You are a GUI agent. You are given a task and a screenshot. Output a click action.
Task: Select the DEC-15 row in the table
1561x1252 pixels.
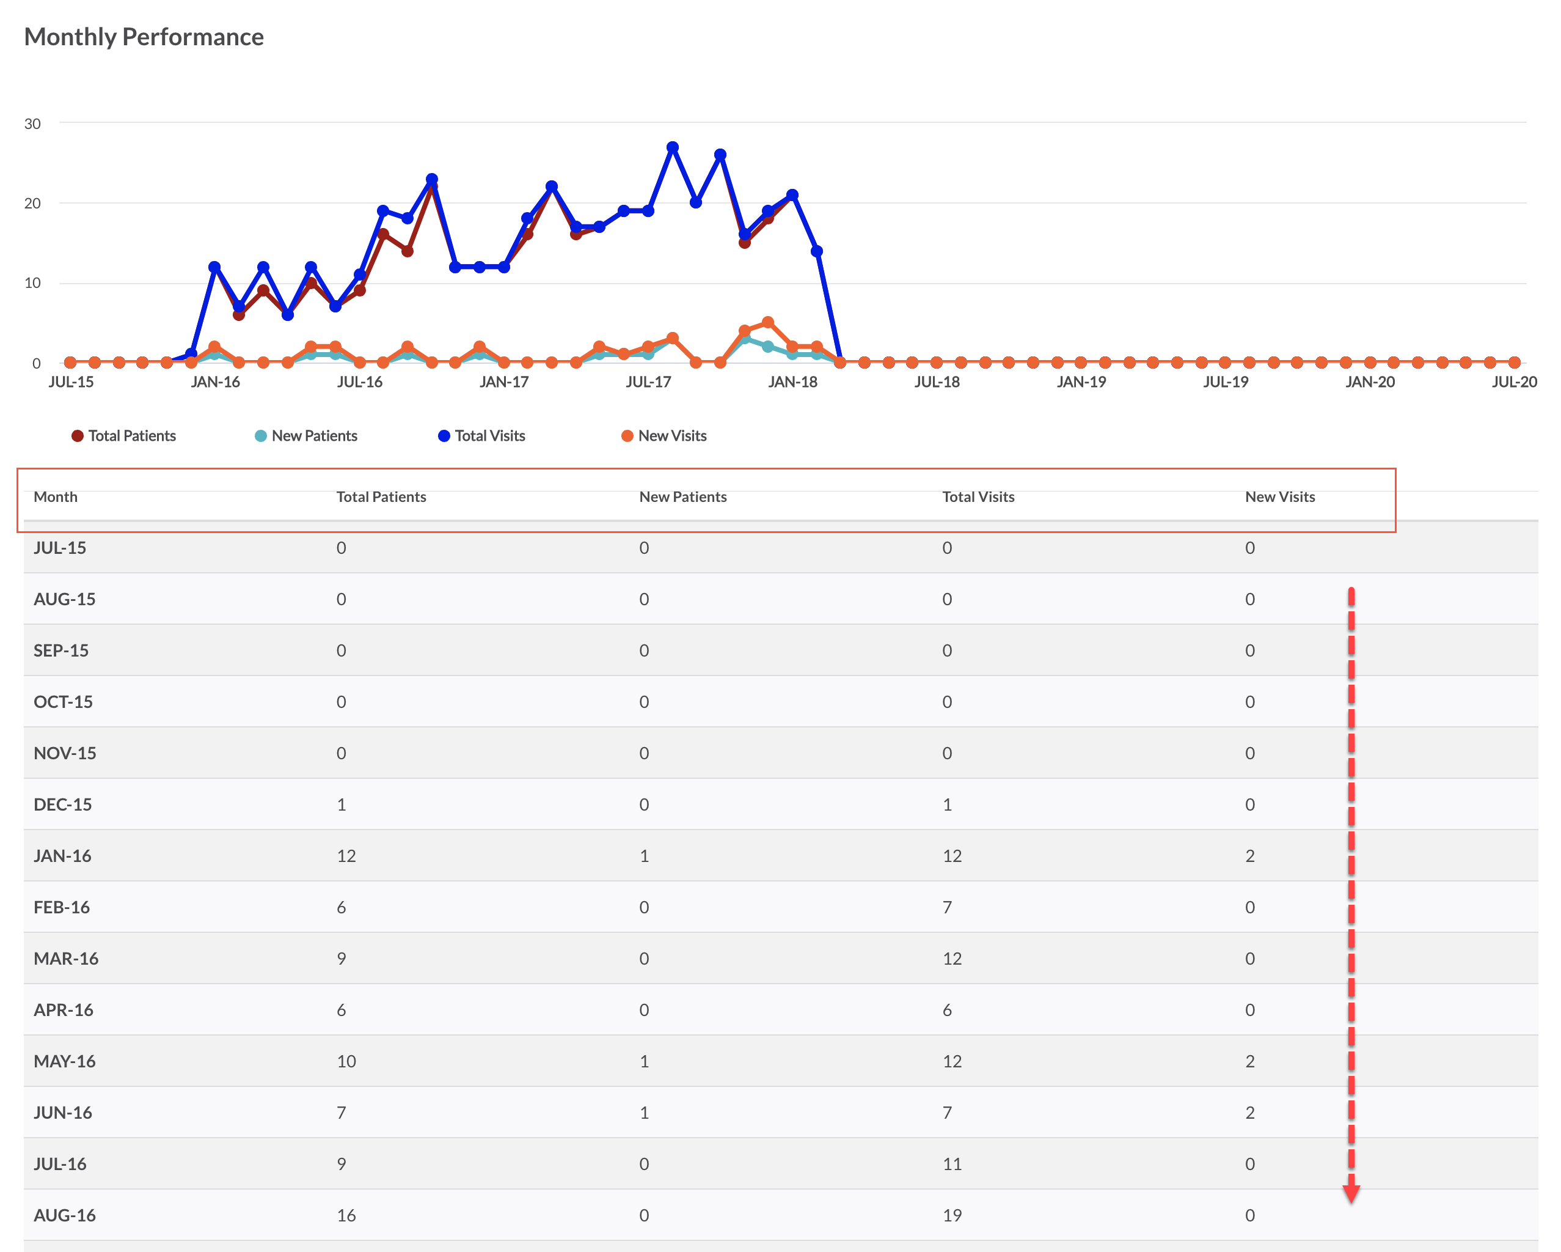click(62, 805)
